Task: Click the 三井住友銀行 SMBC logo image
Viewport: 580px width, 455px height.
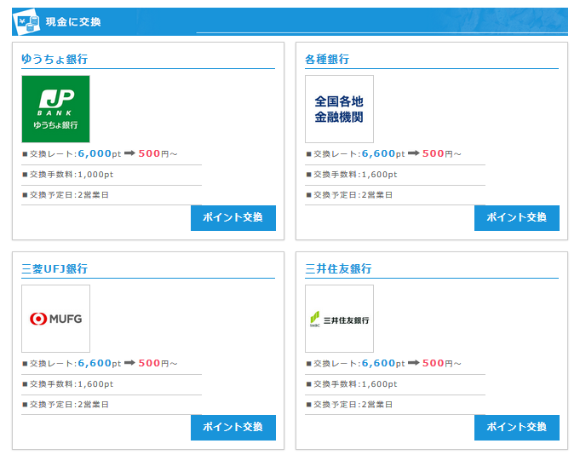Action: point(339,319)
